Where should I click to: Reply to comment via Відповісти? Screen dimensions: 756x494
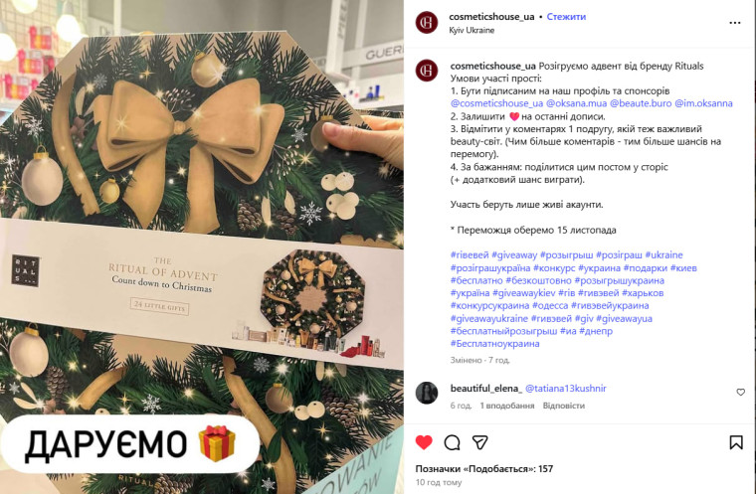point(564,406)
